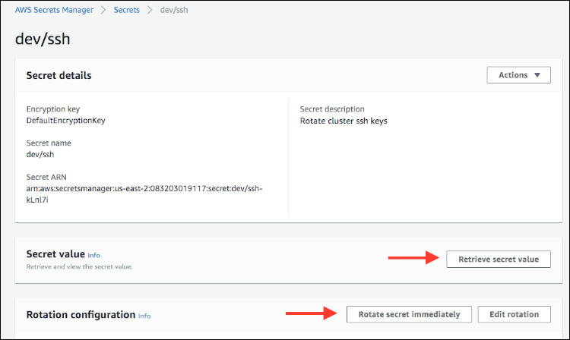Go to AWS Secrets Manager breadcrumb

54,10
